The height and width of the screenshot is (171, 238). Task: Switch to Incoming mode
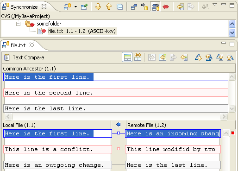[x=134, y=6]
